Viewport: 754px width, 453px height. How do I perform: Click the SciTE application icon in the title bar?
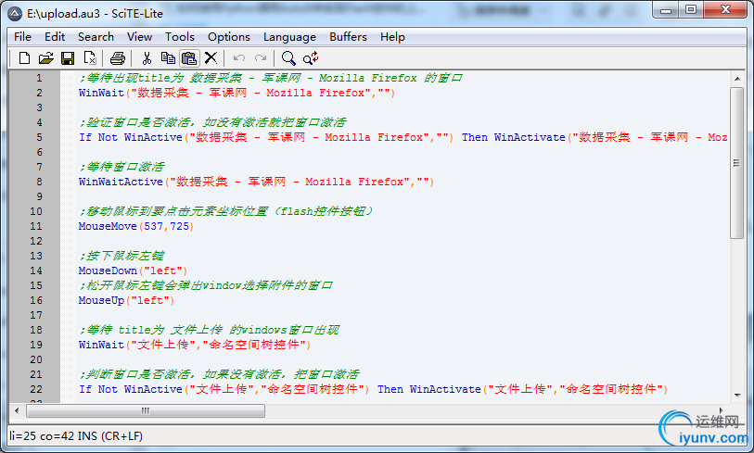pyautogui.click(x=15, y=14)
